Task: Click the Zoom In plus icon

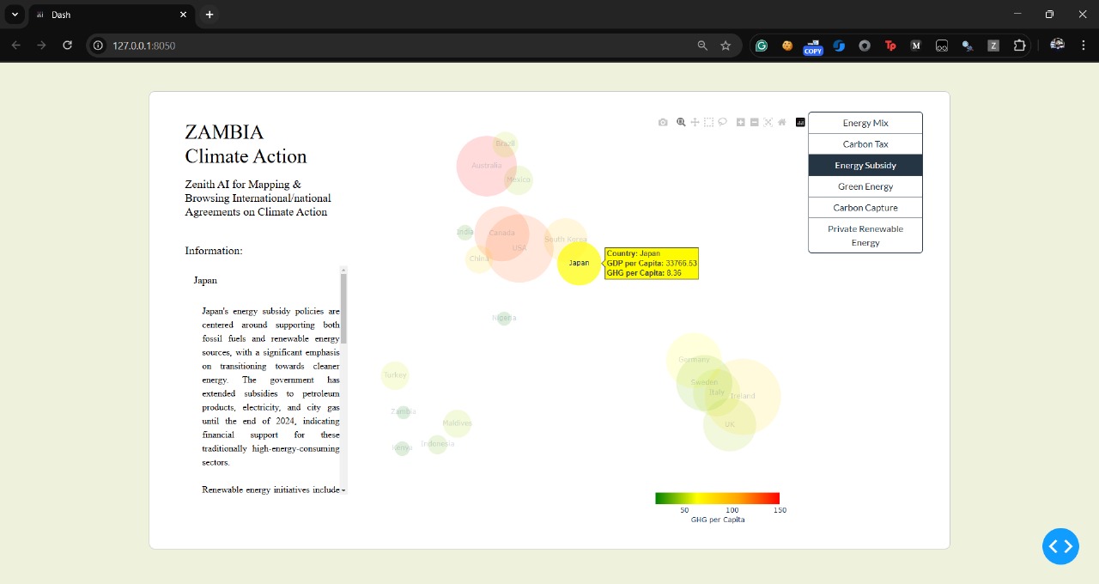Action: 741,122
